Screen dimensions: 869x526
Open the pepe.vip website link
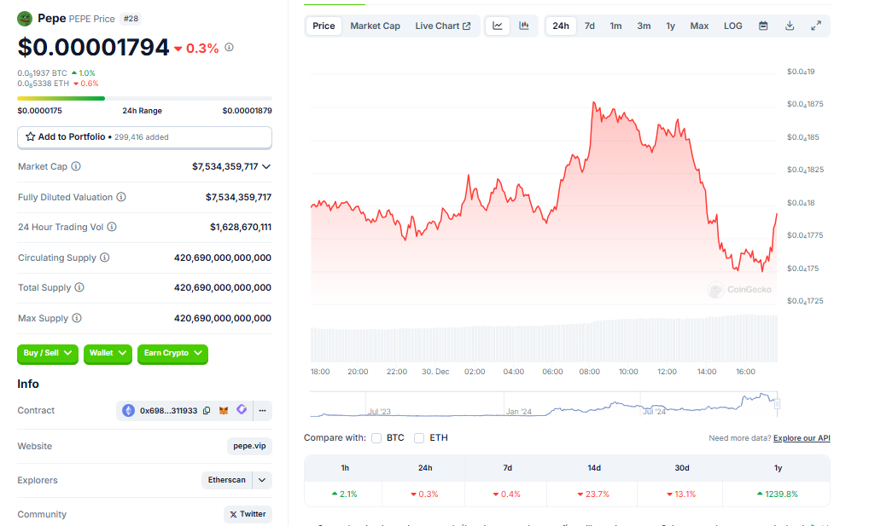[x=248, y=446]
